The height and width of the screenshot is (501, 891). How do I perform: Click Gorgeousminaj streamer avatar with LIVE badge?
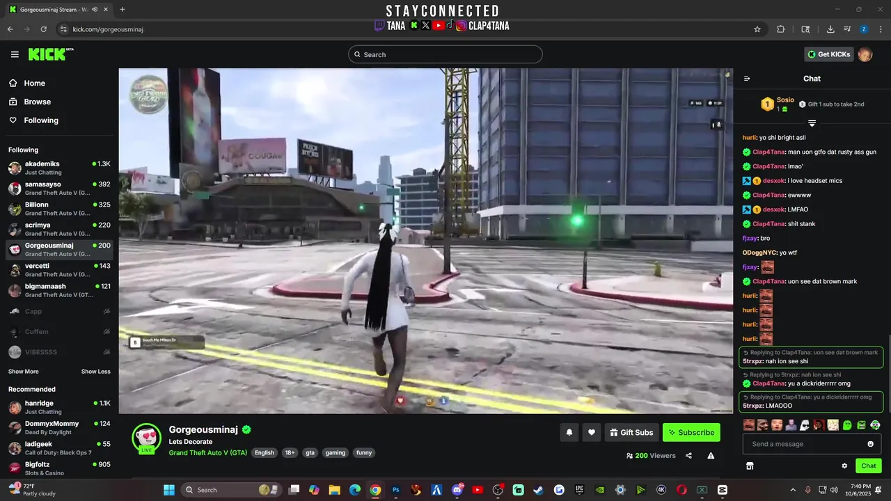(x=147, y=438)
